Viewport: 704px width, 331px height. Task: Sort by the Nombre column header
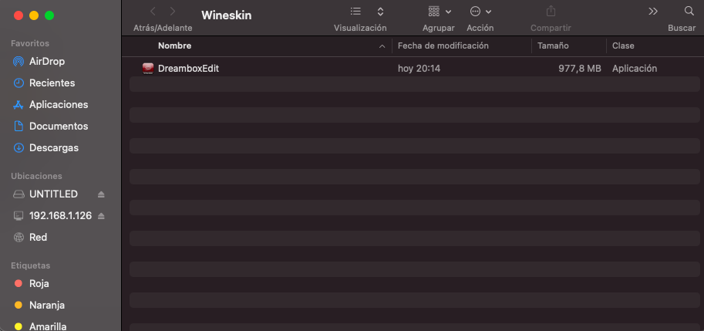point(175,46)
